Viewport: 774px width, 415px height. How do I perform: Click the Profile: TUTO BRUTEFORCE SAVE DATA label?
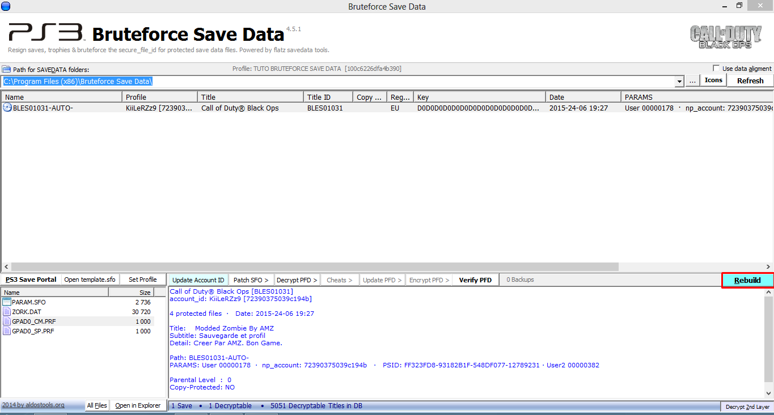tap(317, 69)
